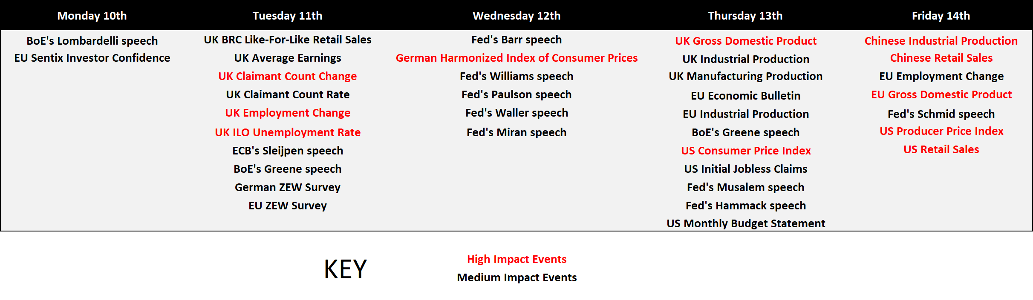Click Fed's Miran speech entry
Image resolution: width=1033 pixels, height=300 pixels.
pyautogui.click(x=516, y=132)
